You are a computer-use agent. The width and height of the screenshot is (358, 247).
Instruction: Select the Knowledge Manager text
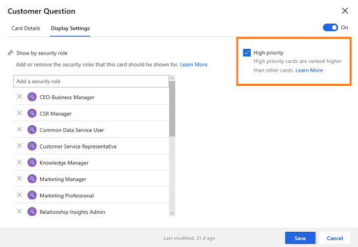point(64,163)
